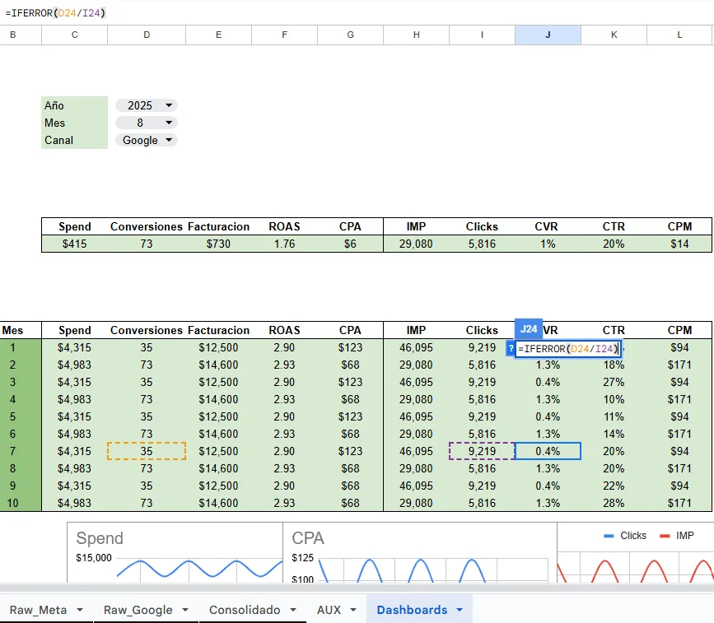Viewport: 714px width, 623px height.
Task: Select the column J header
Action: [x=548, y=35]
